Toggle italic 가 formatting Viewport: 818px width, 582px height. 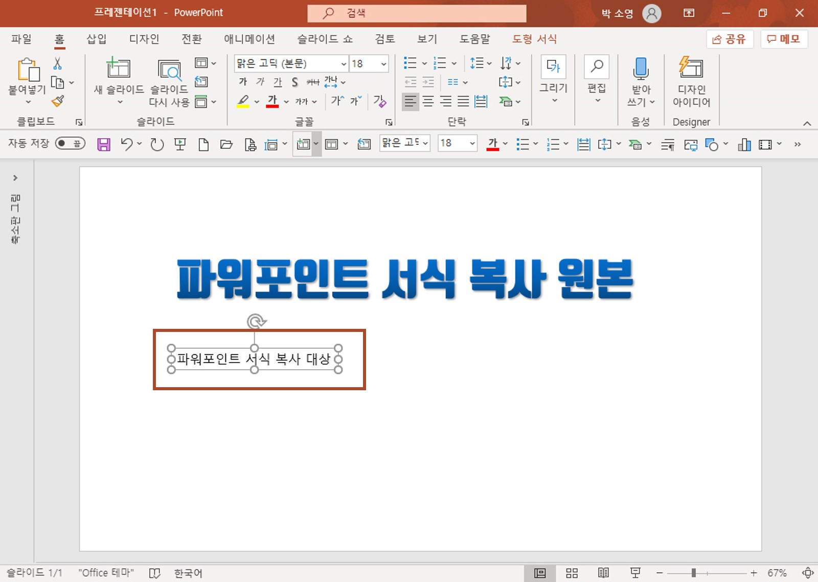[x=260, y=82]
